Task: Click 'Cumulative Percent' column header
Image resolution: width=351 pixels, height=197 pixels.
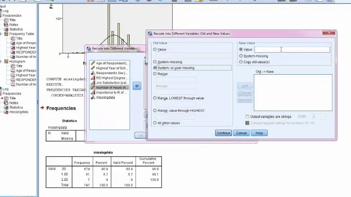Action: [148, 161]
